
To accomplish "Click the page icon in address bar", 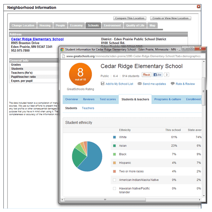I will 64,56.
